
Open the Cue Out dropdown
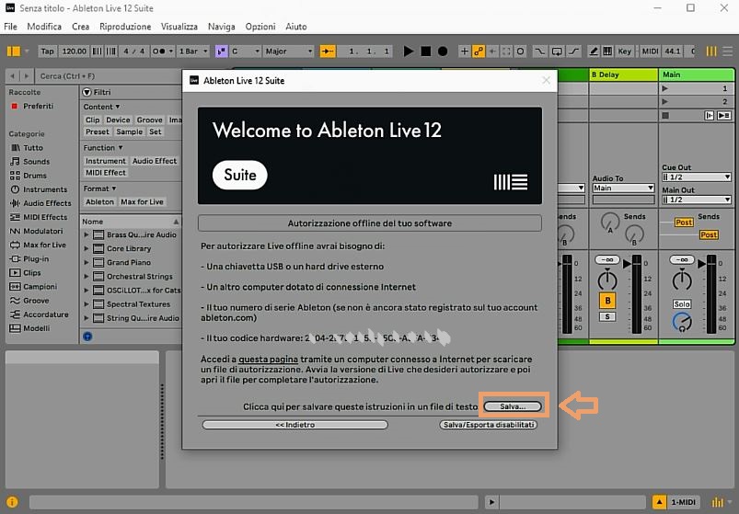[x=697, y=177]
